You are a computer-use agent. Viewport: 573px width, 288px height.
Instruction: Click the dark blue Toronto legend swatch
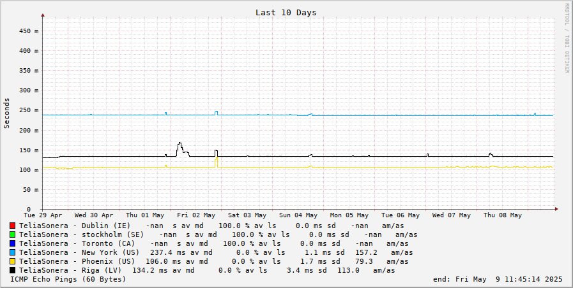point(12,243)
